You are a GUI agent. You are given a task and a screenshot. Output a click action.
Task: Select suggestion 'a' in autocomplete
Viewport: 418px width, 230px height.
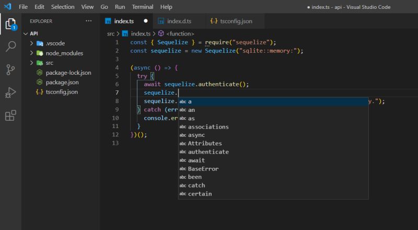(x=273, y=101)
